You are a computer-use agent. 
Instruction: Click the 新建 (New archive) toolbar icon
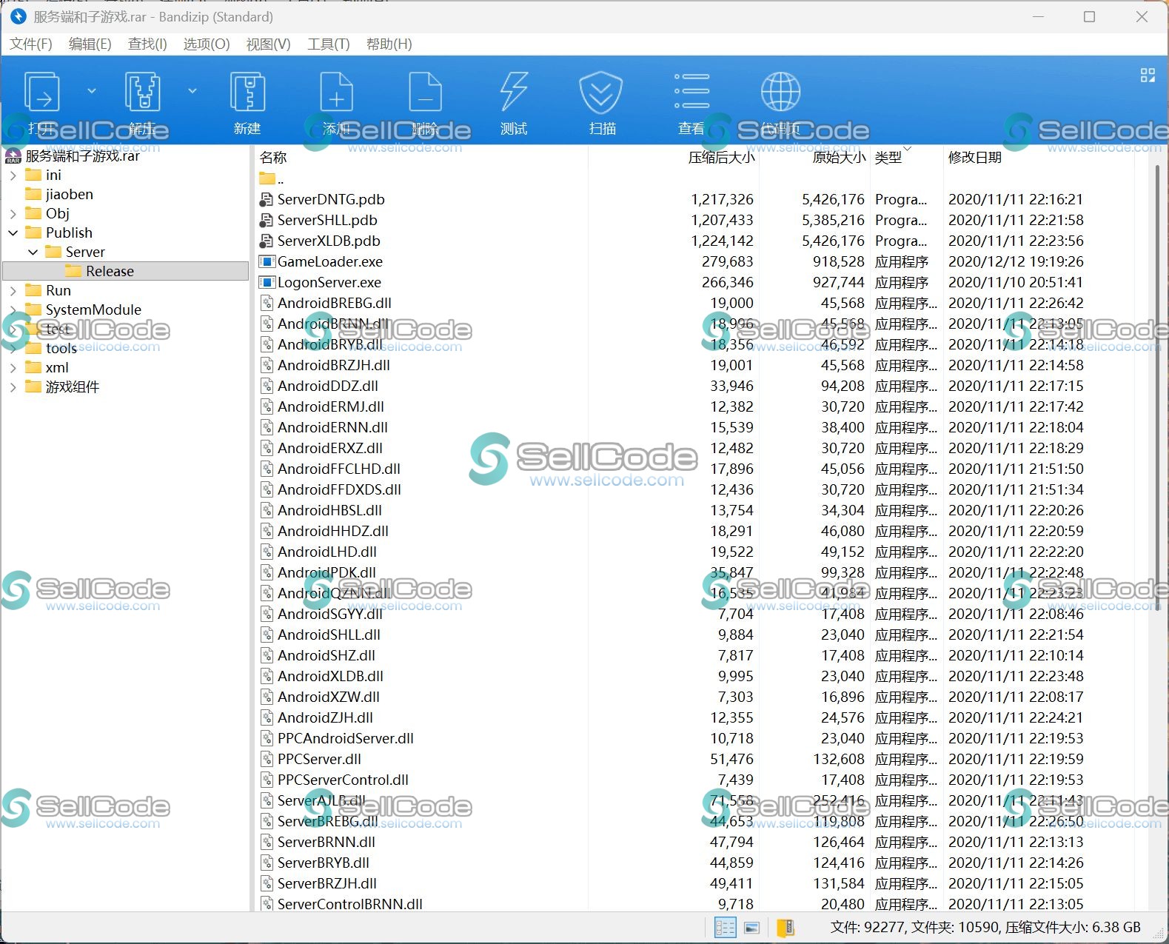[x=247, y=94]
